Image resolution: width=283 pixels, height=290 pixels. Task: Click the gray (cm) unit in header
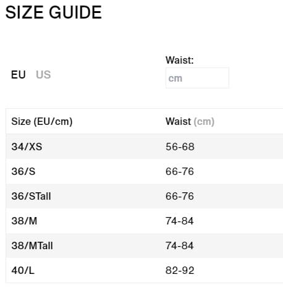click(x=204, y=122)
